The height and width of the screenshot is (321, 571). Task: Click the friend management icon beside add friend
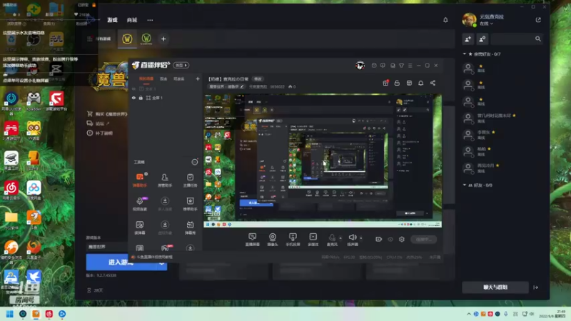point(482,39)
